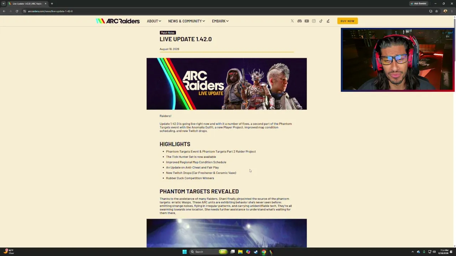Open the Windows Start menu

(x=185, y=252)
